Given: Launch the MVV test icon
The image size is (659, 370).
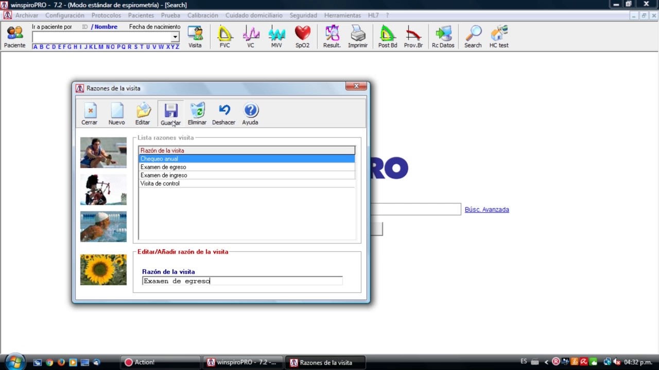Looking at the screenshot, I should tap(276, 36).
